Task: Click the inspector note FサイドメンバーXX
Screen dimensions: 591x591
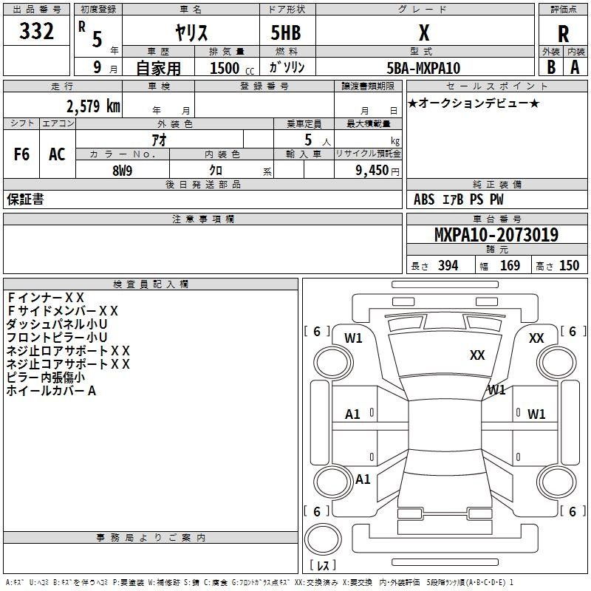Action: (62, 311)
